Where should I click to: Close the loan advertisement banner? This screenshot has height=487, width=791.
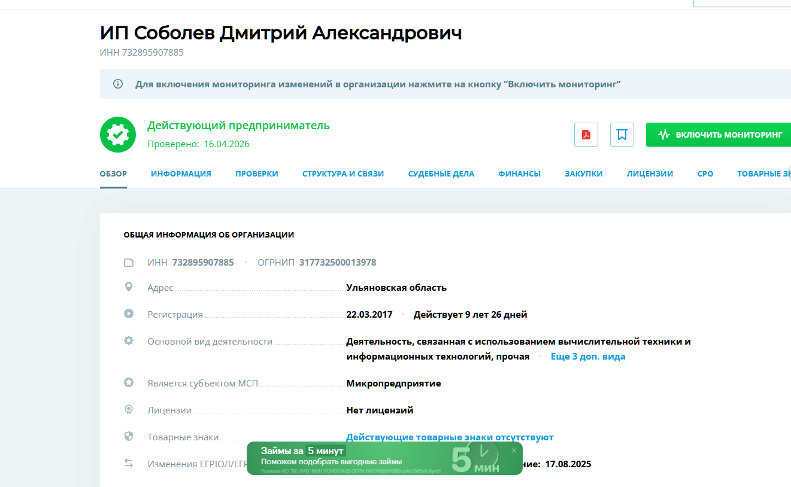tap(514, 451)
